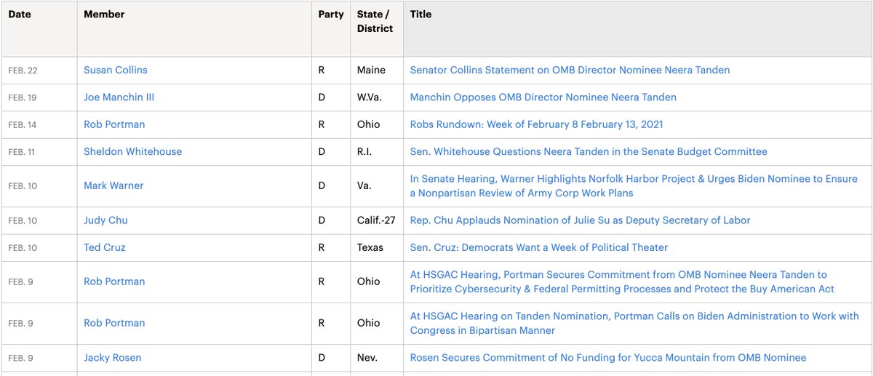Open Joe Manchin III member link
Screen dimensions: 873x376
point(119,97)
